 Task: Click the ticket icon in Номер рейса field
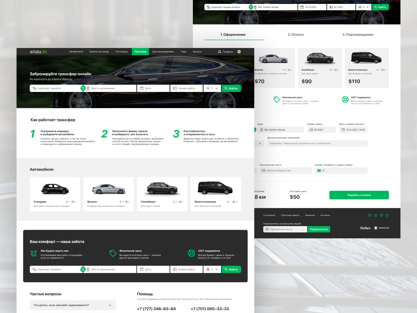tap(174, 88)
